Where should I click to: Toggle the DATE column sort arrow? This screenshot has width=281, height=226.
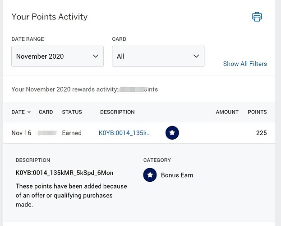(29, 112)
